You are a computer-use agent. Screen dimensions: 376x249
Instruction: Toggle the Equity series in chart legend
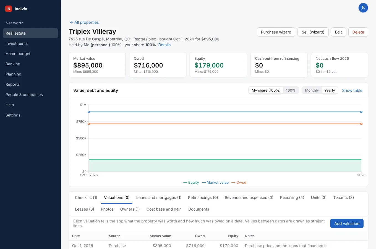click(191, 183)
